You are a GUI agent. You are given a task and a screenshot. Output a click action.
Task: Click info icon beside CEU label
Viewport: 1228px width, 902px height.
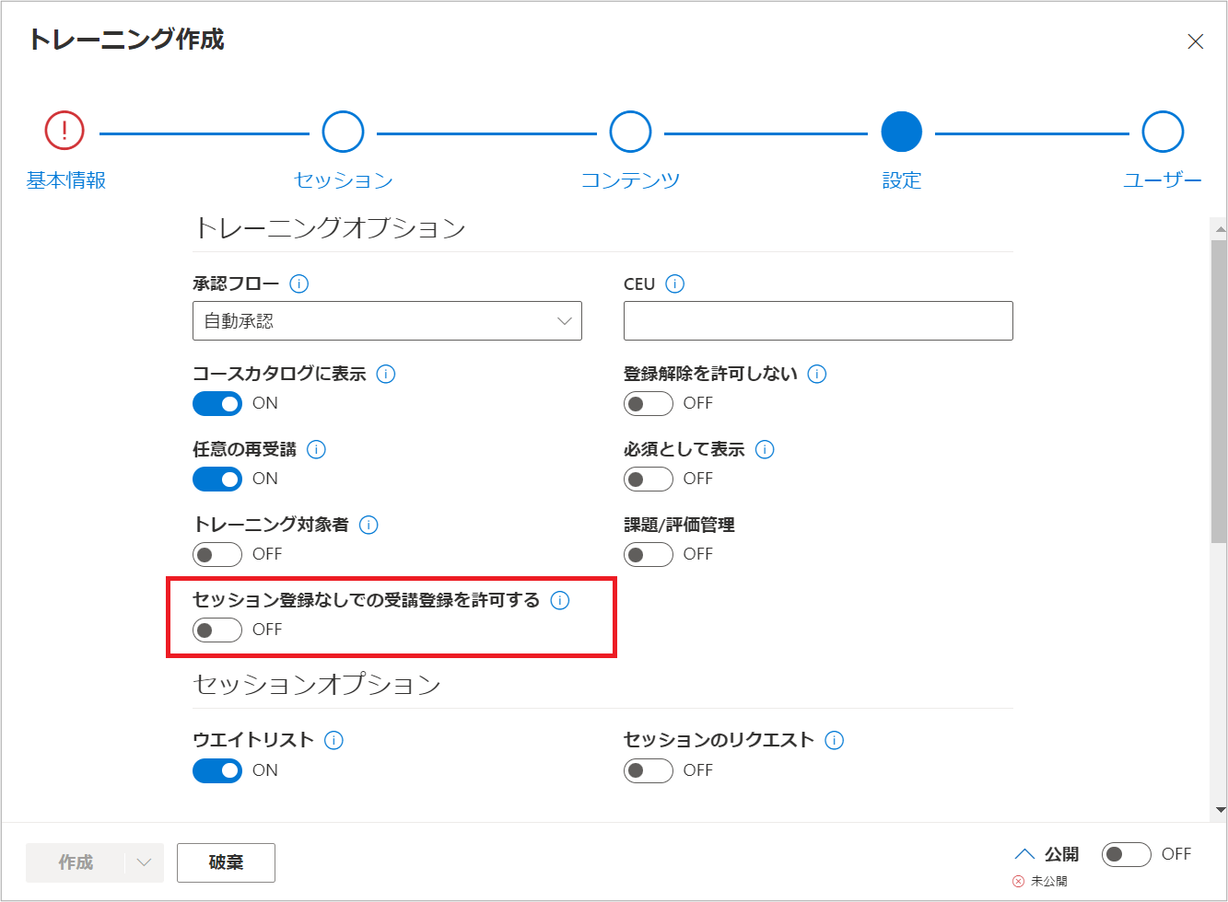(x=674, y=283)
